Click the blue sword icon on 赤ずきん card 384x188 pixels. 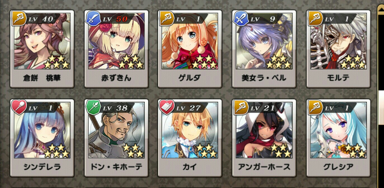93,18
